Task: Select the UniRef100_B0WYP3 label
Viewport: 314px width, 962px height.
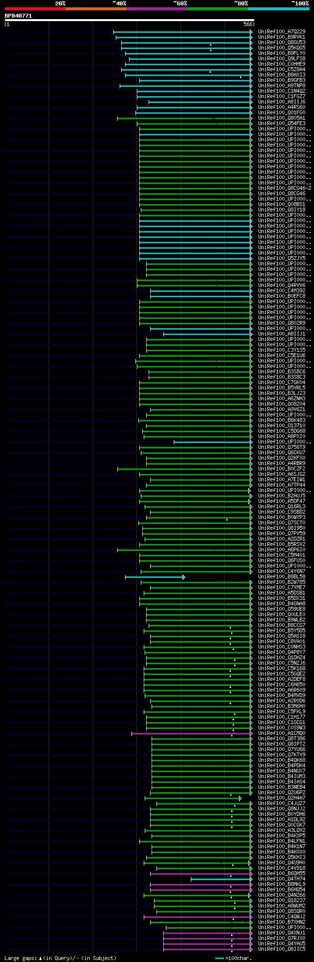Action: (x=282, y=517)
